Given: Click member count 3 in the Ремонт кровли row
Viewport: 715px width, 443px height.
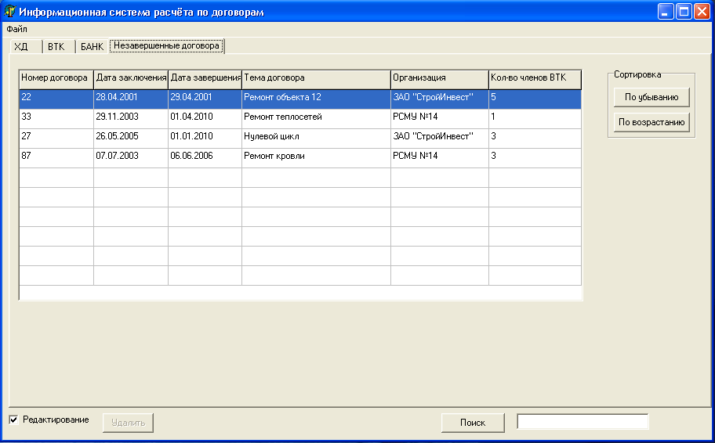Looking at the screenshot, I should tap(535, 157).
